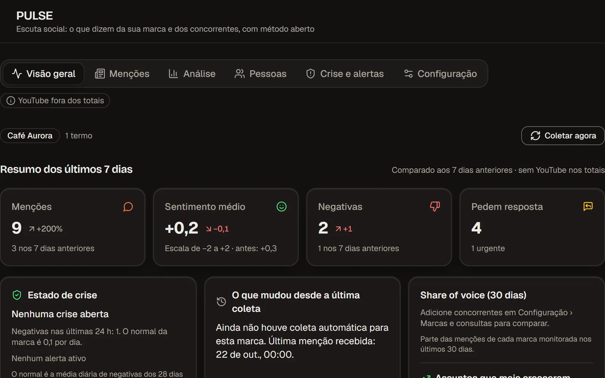605x378 pixels.
Task: Click the speech bubble icon on Menções card
Action: tap(128, 207)
